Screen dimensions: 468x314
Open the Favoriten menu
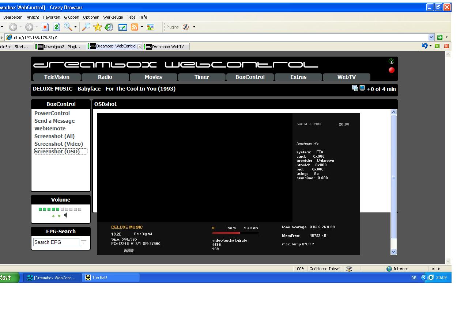[x=52, y=17]
